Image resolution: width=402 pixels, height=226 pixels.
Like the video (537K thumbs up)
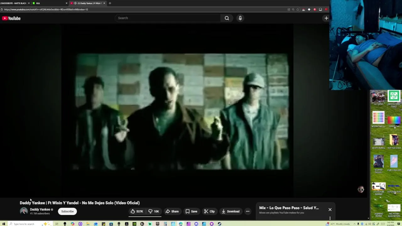pyautogui.click(x=137, y=211)
